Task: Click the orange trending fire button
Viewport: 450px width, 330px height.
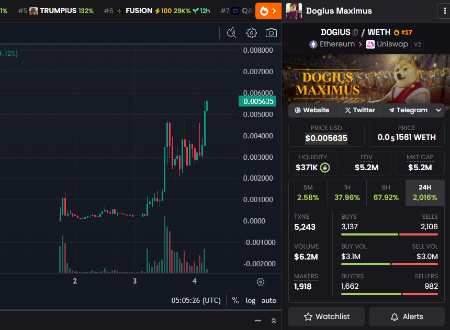Action: 268,11
